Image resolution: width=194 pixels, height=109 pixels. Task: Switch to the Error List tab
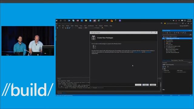(x=59, y=93)
